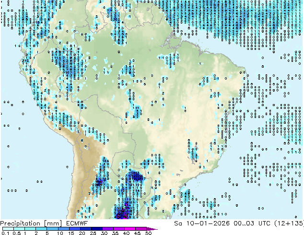Click the legend value "0.1"
Image resolution: width=304 pixels, height=235 pixels.
click(5, 233)
